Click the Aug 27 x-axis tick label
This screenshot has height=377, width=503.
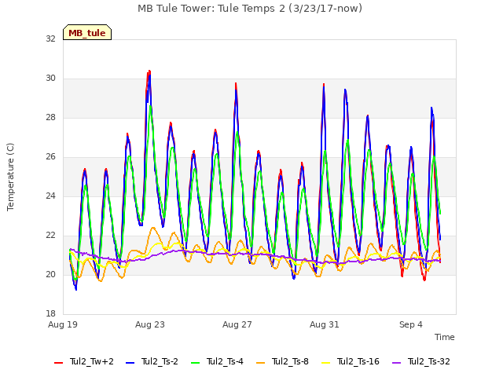[237, 324]
